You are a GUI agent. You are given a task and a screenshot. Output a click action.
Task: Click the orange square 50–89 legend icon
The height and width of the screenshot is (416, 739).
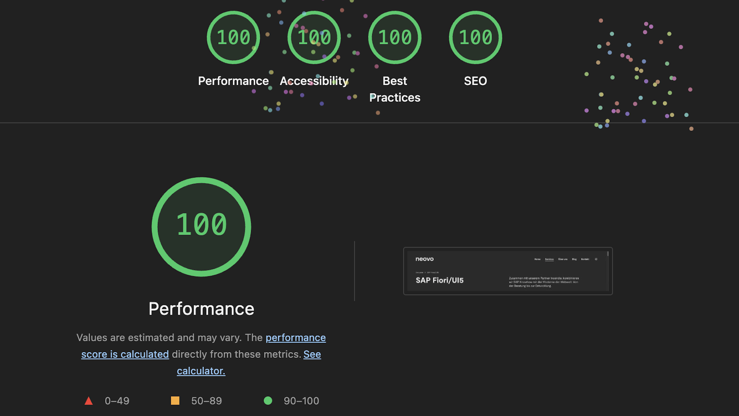[175, 401]
